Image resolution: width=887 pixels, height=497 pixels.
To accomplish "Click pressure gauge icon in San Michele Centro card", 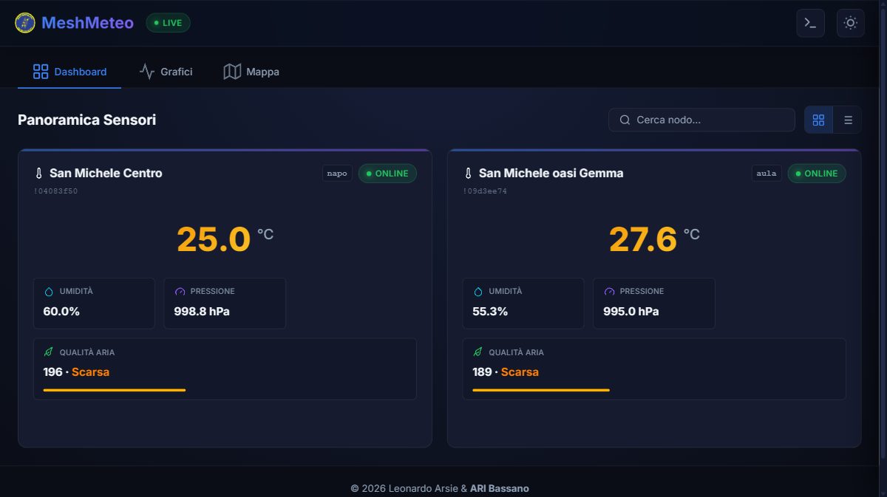I will click(x=180, y=292).
